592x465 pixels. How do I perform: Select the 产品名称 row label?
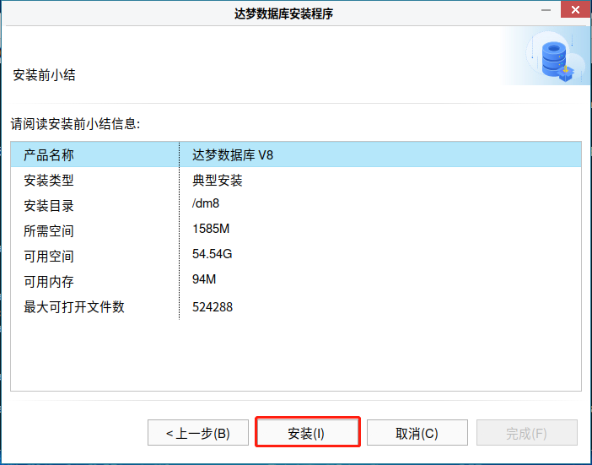(49, 155)
